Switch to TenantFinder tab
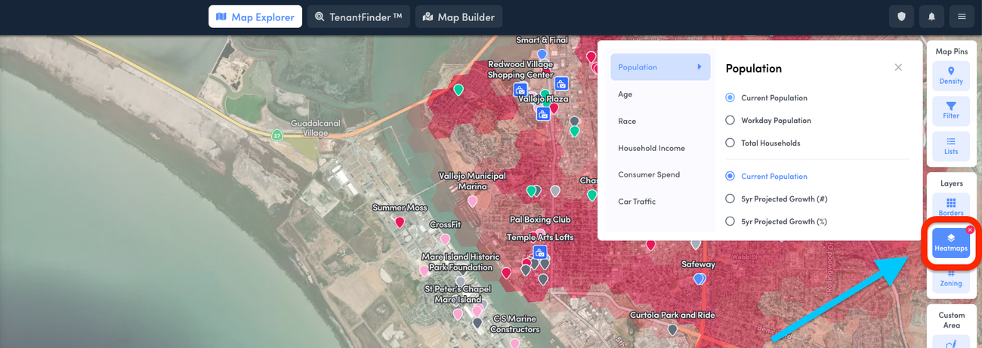982x348 pixels. pyautogui.click(x=358, y=17)
